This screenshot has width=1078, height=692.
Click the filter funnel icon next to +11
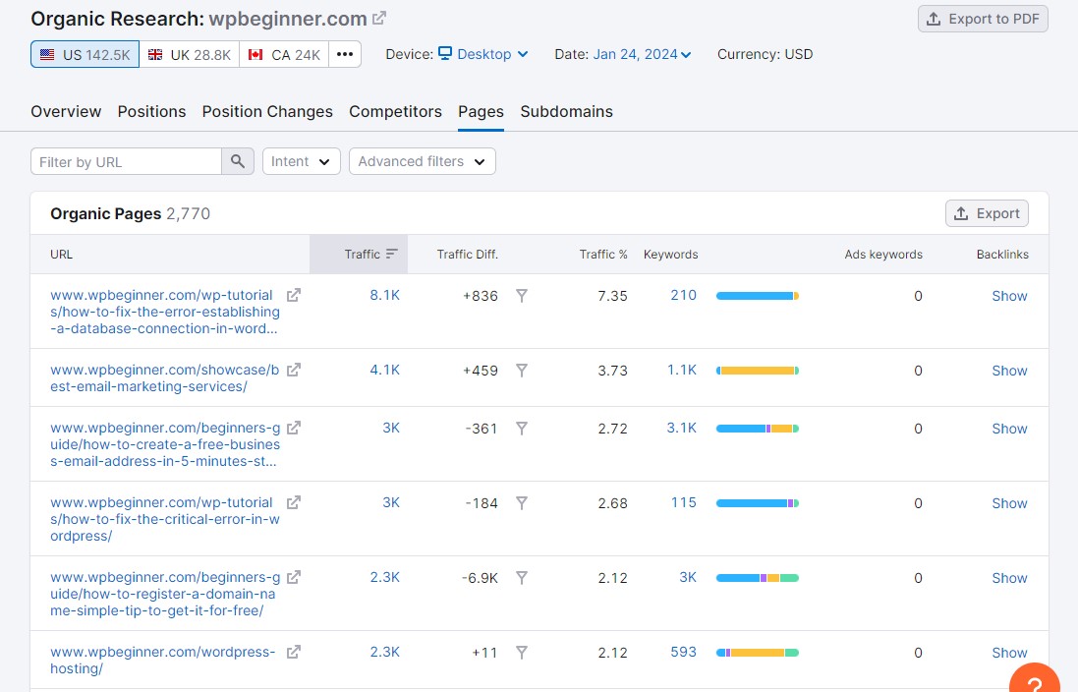click(x=522, y=653)
